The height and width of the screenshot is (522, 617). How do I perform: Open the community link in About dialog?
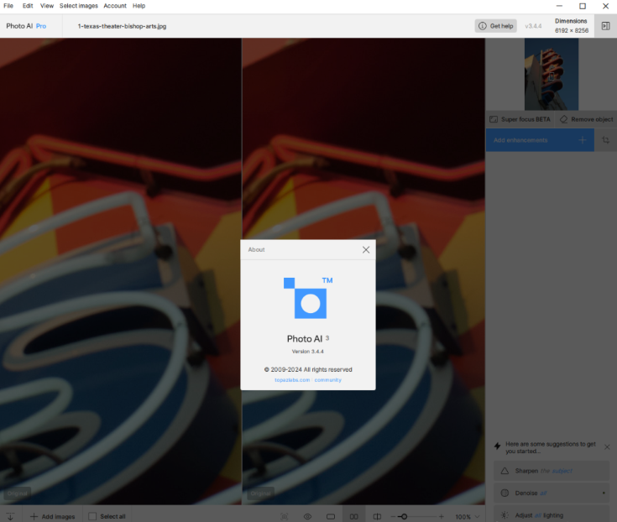pyautogui.click(x=327, y=380)
